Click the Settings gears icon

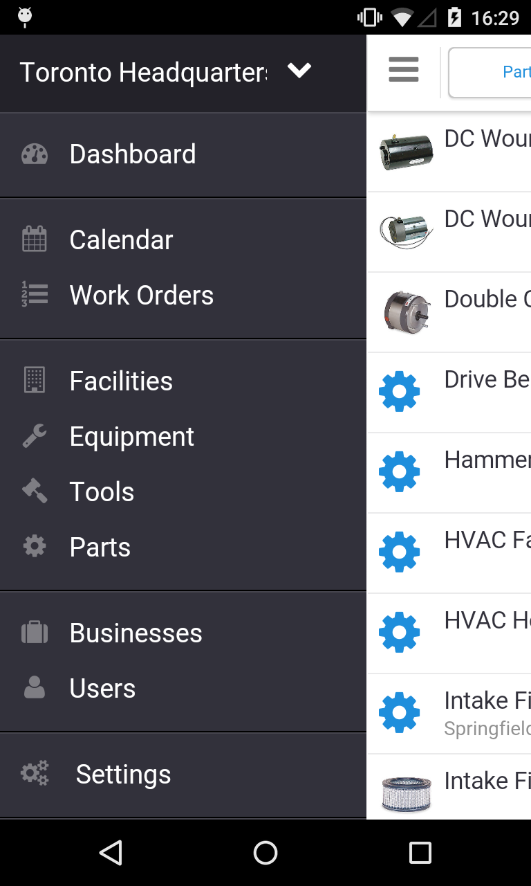pyautogui.click(x=35, y=773)
